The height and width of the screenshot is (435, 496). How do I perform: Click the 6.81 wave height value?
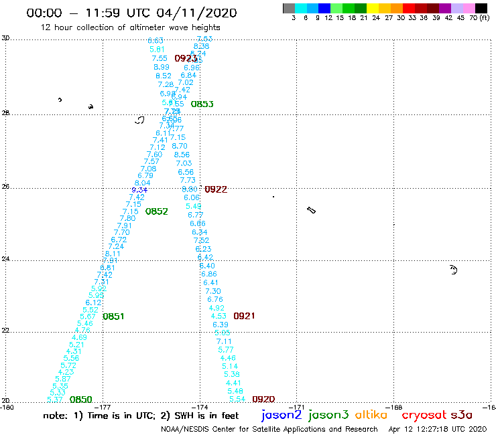107,268
